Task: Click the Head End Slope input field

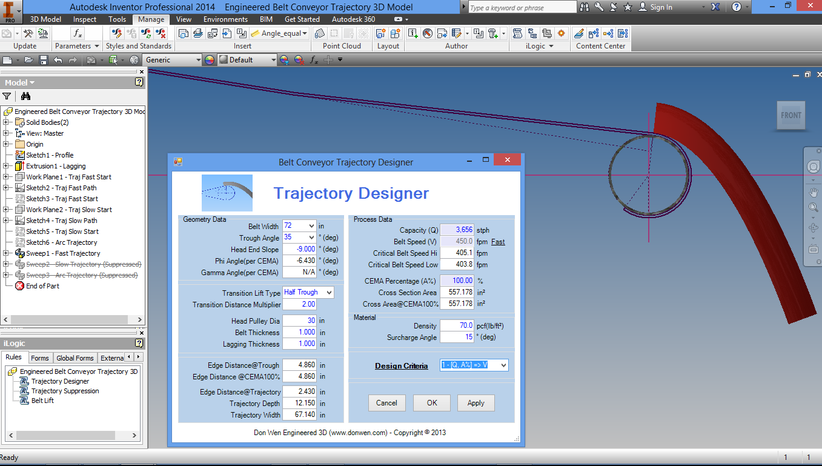Action: 299,249
